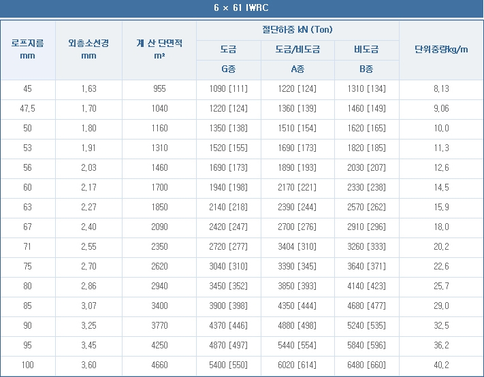This screenshot has height=377, width=484.
Task: Select rope diameter cell '71'
Action: pyautogui.click(x=27, y=246)
